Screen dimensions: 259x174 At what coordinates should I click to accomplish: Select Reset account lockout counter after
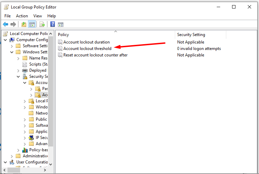(x=95, y=55)
